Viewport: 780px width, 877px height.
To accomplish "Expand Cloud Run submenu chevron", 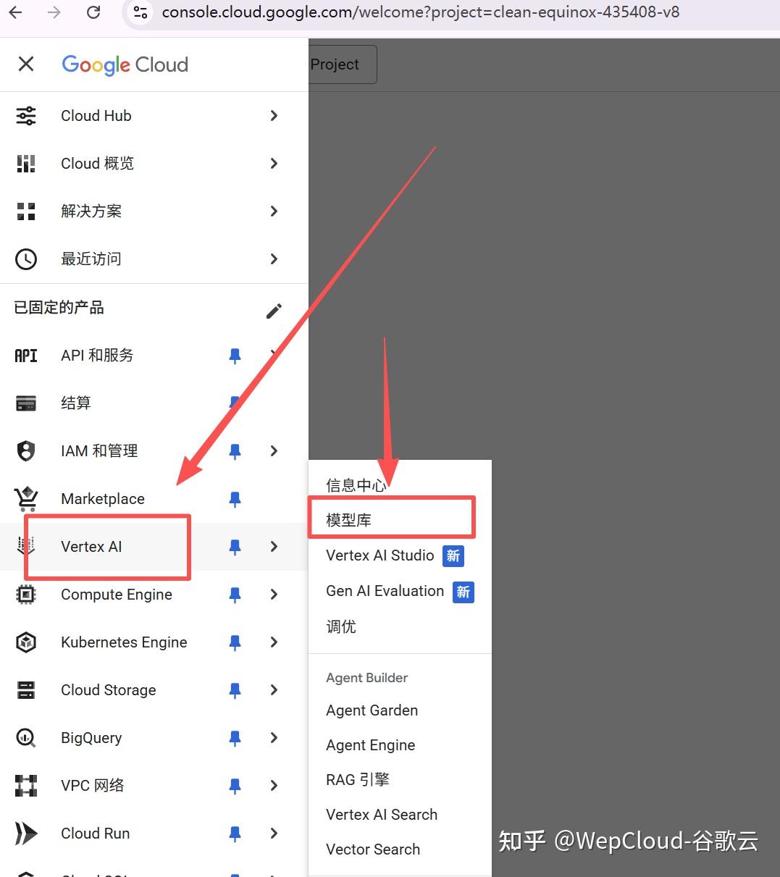I will pos(274,834).
